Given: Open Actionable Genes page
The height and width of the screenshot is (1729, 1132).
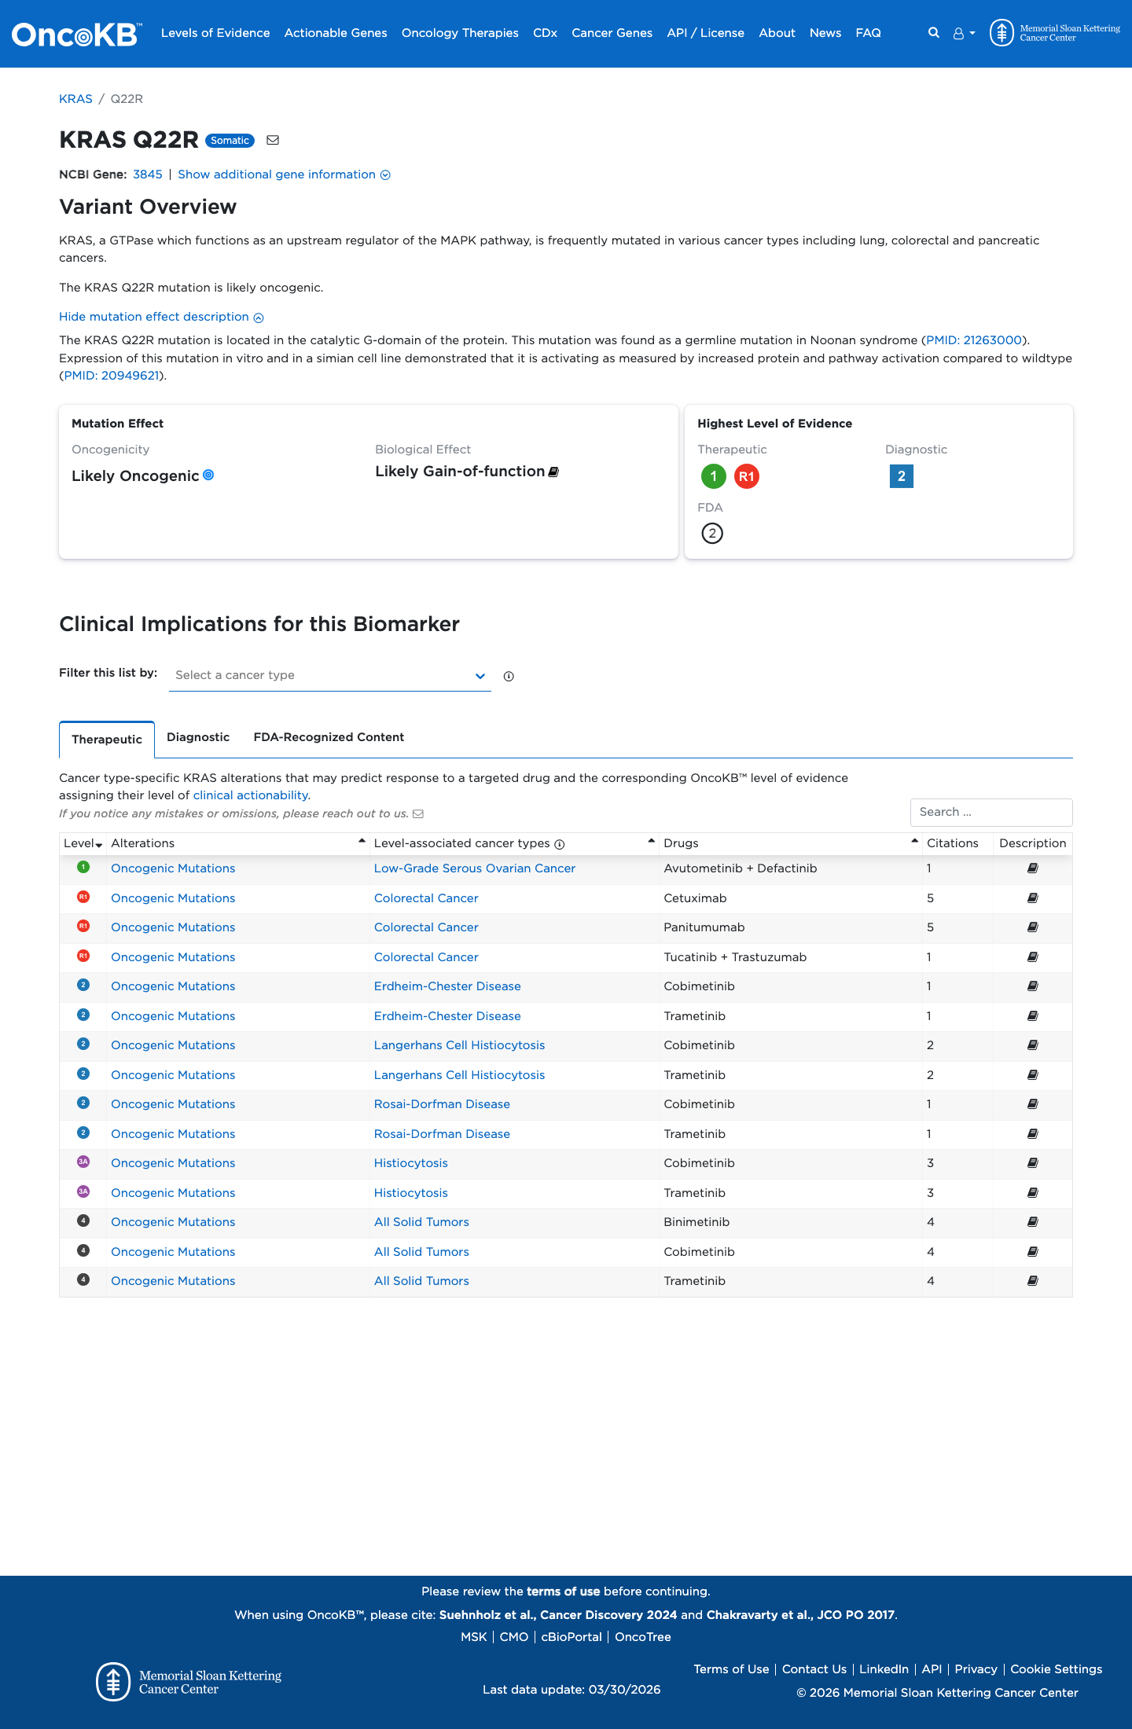Looking at the screenshot, I should (336, 33).
